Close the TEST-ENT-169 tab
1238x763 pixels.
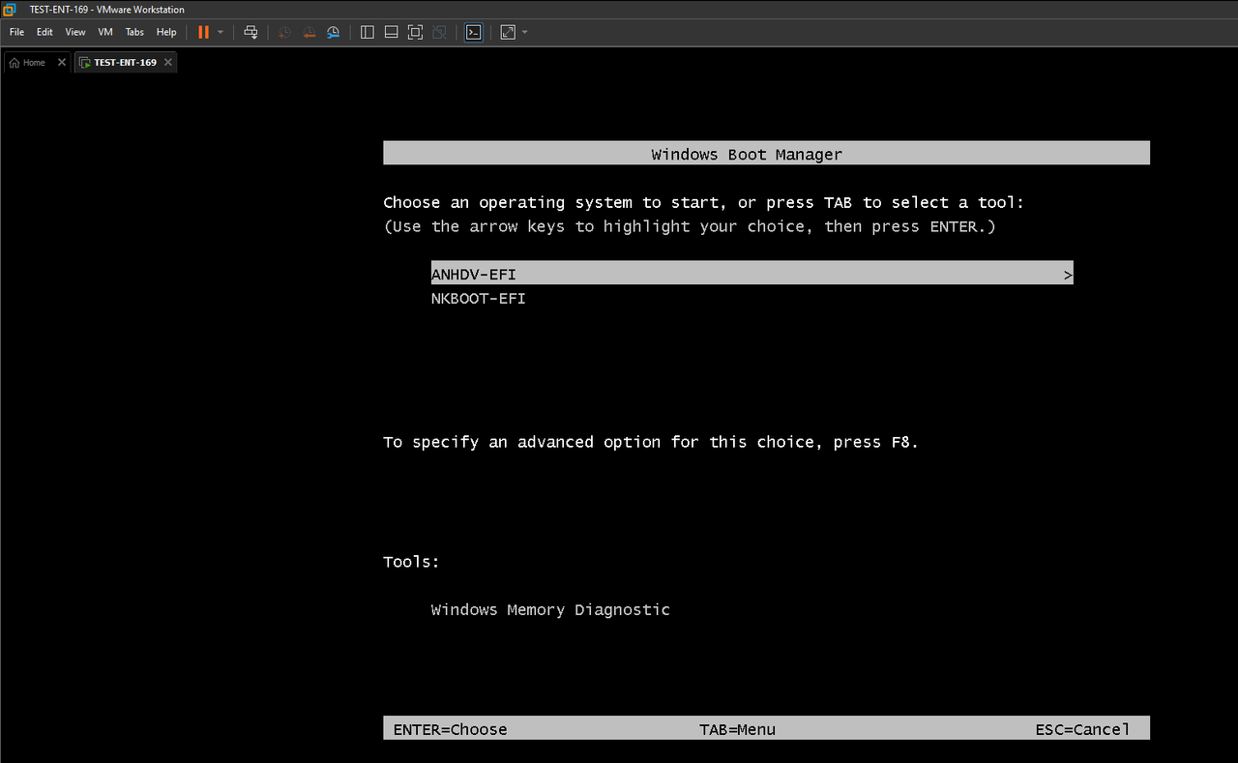[x=167, y=62]
